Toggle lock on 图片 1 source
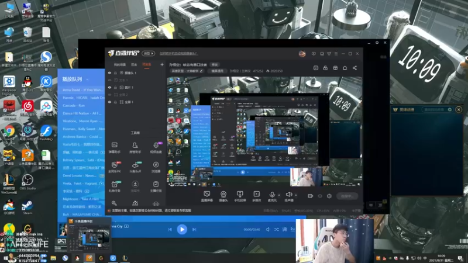Screen dimensions: 468x263 (x=115, y=87)
